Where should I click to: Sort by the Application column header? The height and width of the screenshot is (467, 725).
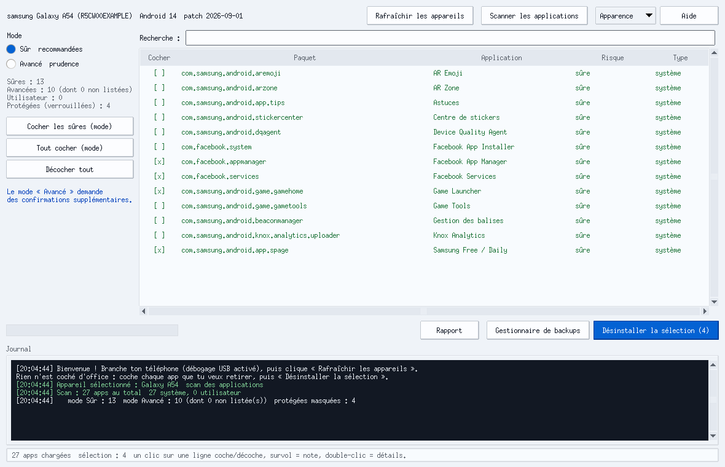(x=502, y=58)
